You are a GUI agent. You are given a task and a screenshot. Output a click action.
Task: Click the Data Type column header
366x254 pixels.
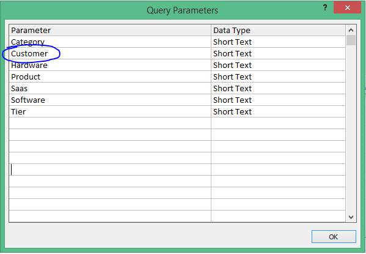278,30
